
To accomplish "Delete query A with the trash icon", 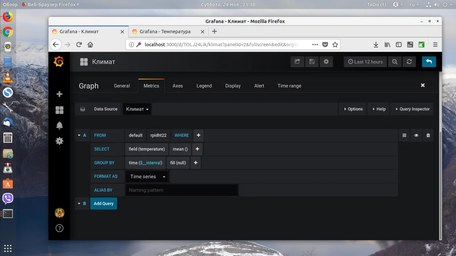I will (428, 135).
